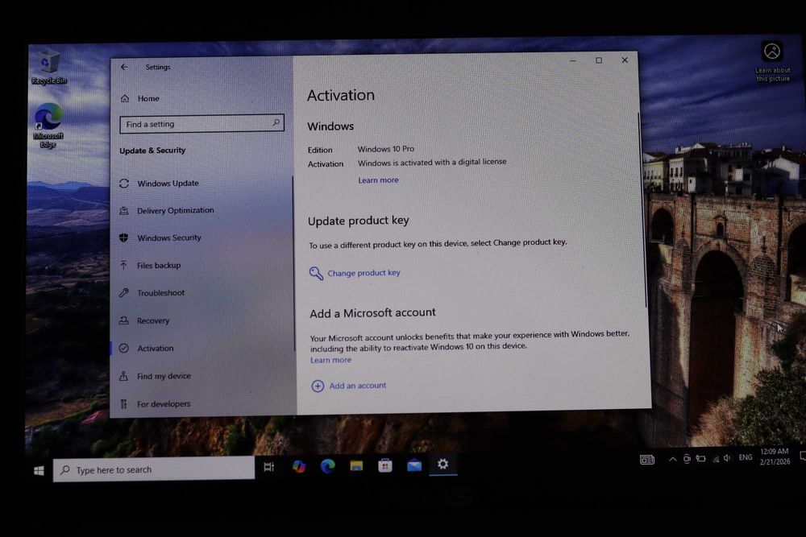Open the clock showing 12:09 AM
Image resolution: width=806 pixels, height=537 pixels.
click(x=775, y=456)
